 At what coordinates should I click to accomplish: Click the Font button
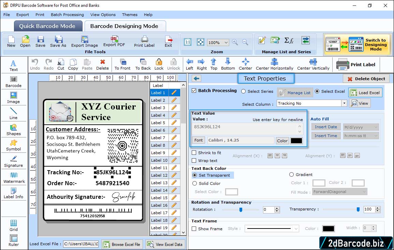(198, 140)
